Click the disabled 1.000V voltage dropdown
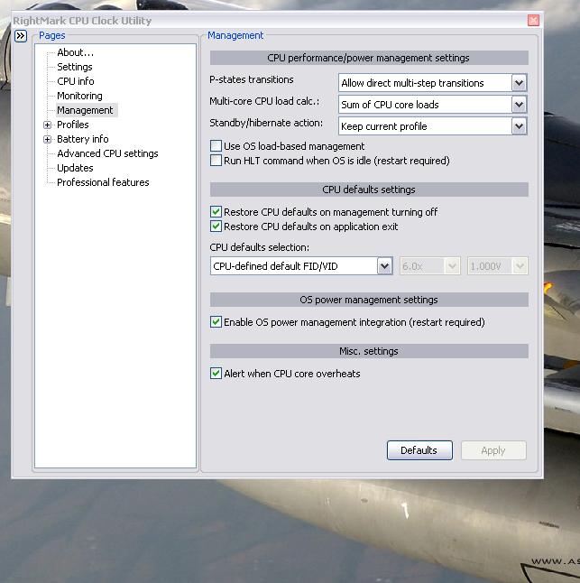The width and height of the screenshot is (580, 583). click(x=497, y=266)
